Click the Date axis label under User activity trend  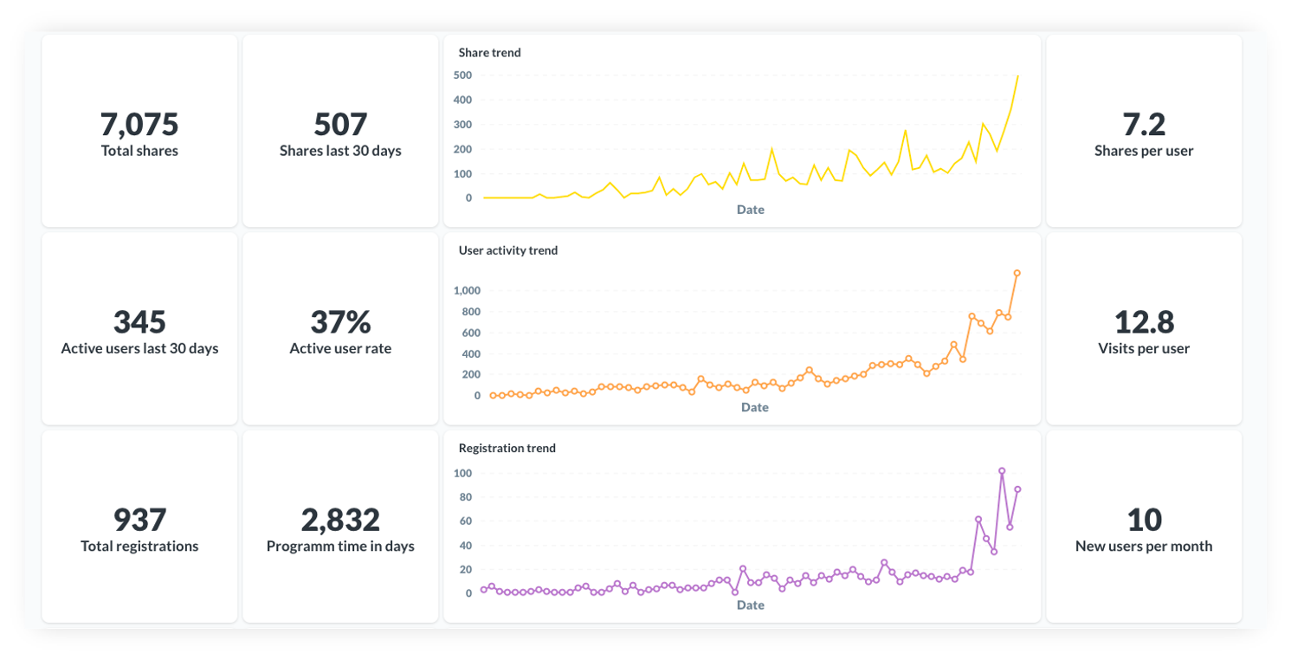tap(754, 407)
